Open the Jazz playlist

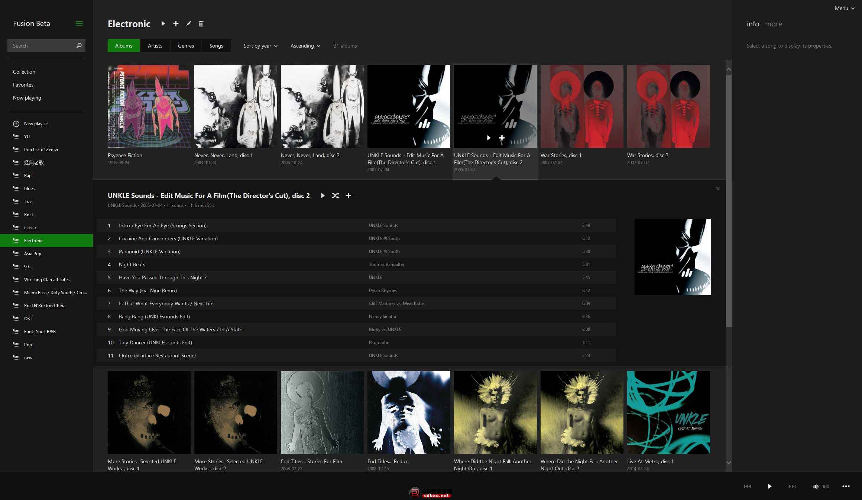[46, 201]
